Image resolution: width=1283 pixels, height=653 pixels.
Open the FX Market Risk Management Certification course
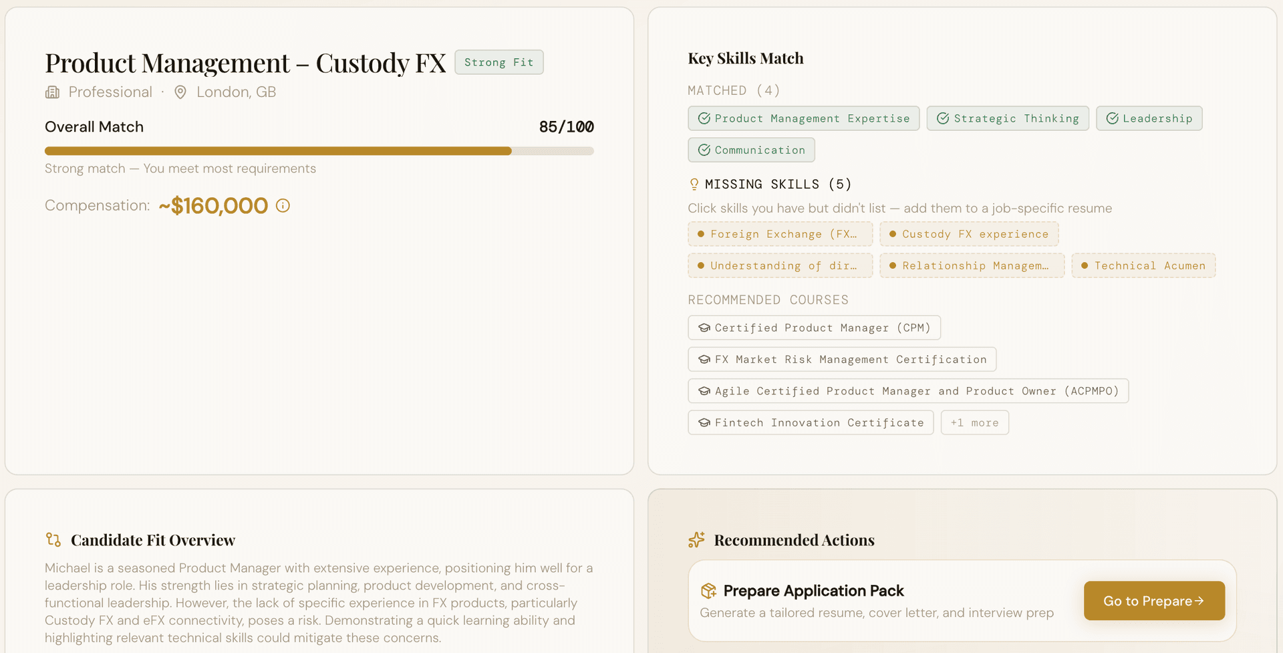click(842, 360)
